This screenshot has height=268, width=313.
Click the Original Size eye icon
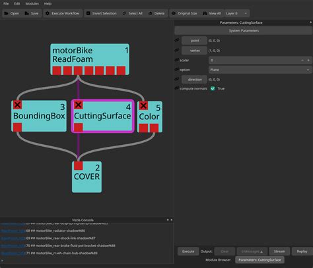click(174, 13)
